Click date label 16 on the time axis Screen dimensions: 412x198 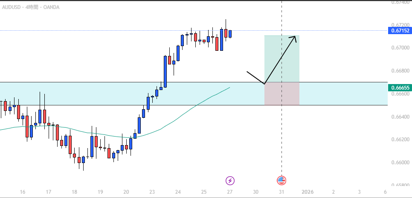click(x=22, y=192)
